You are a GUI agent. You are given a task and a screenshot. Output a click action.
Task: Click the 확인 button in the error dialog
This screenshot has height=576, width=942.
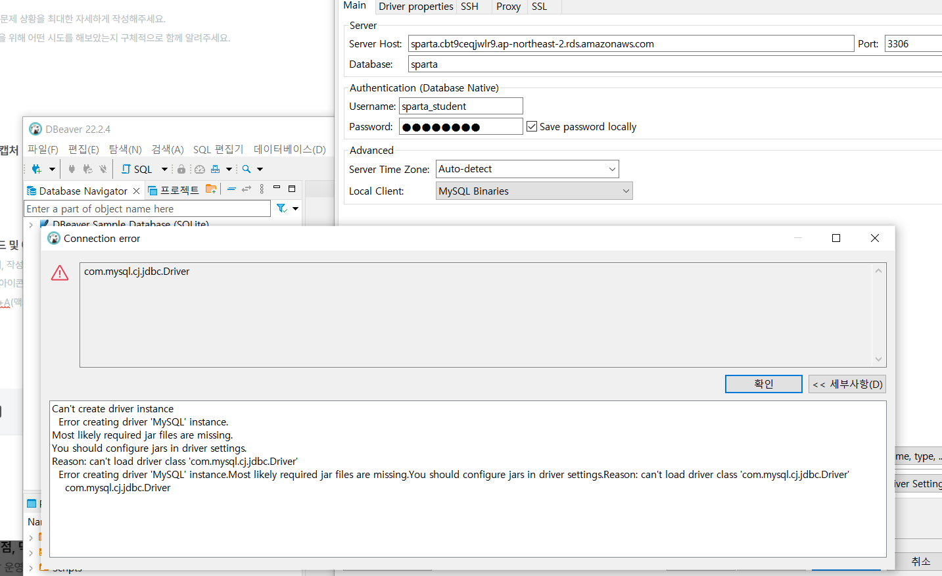[x=764, y=384]
